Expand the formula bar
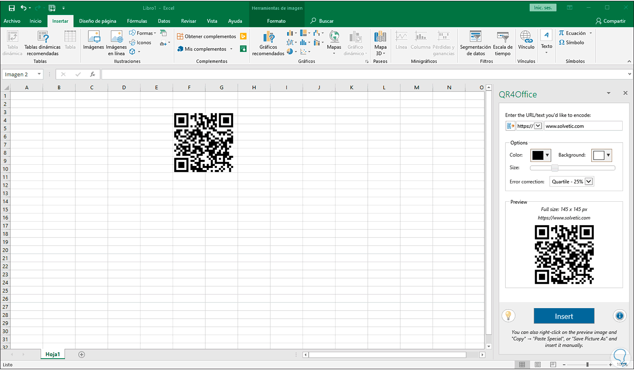This screenshot has width=634, height=370. (630, 74)
